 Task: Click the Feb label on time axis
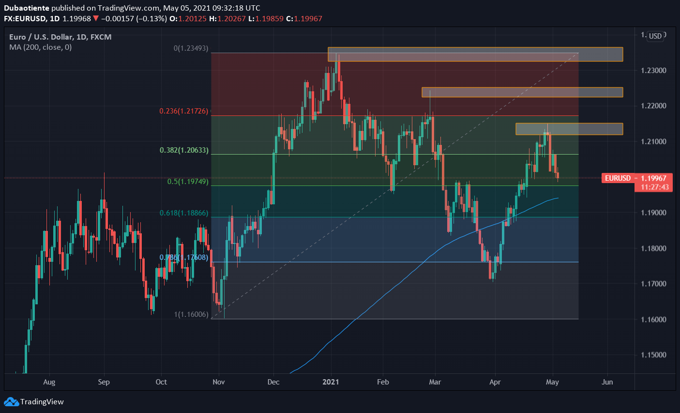click(x=383, y=382)
